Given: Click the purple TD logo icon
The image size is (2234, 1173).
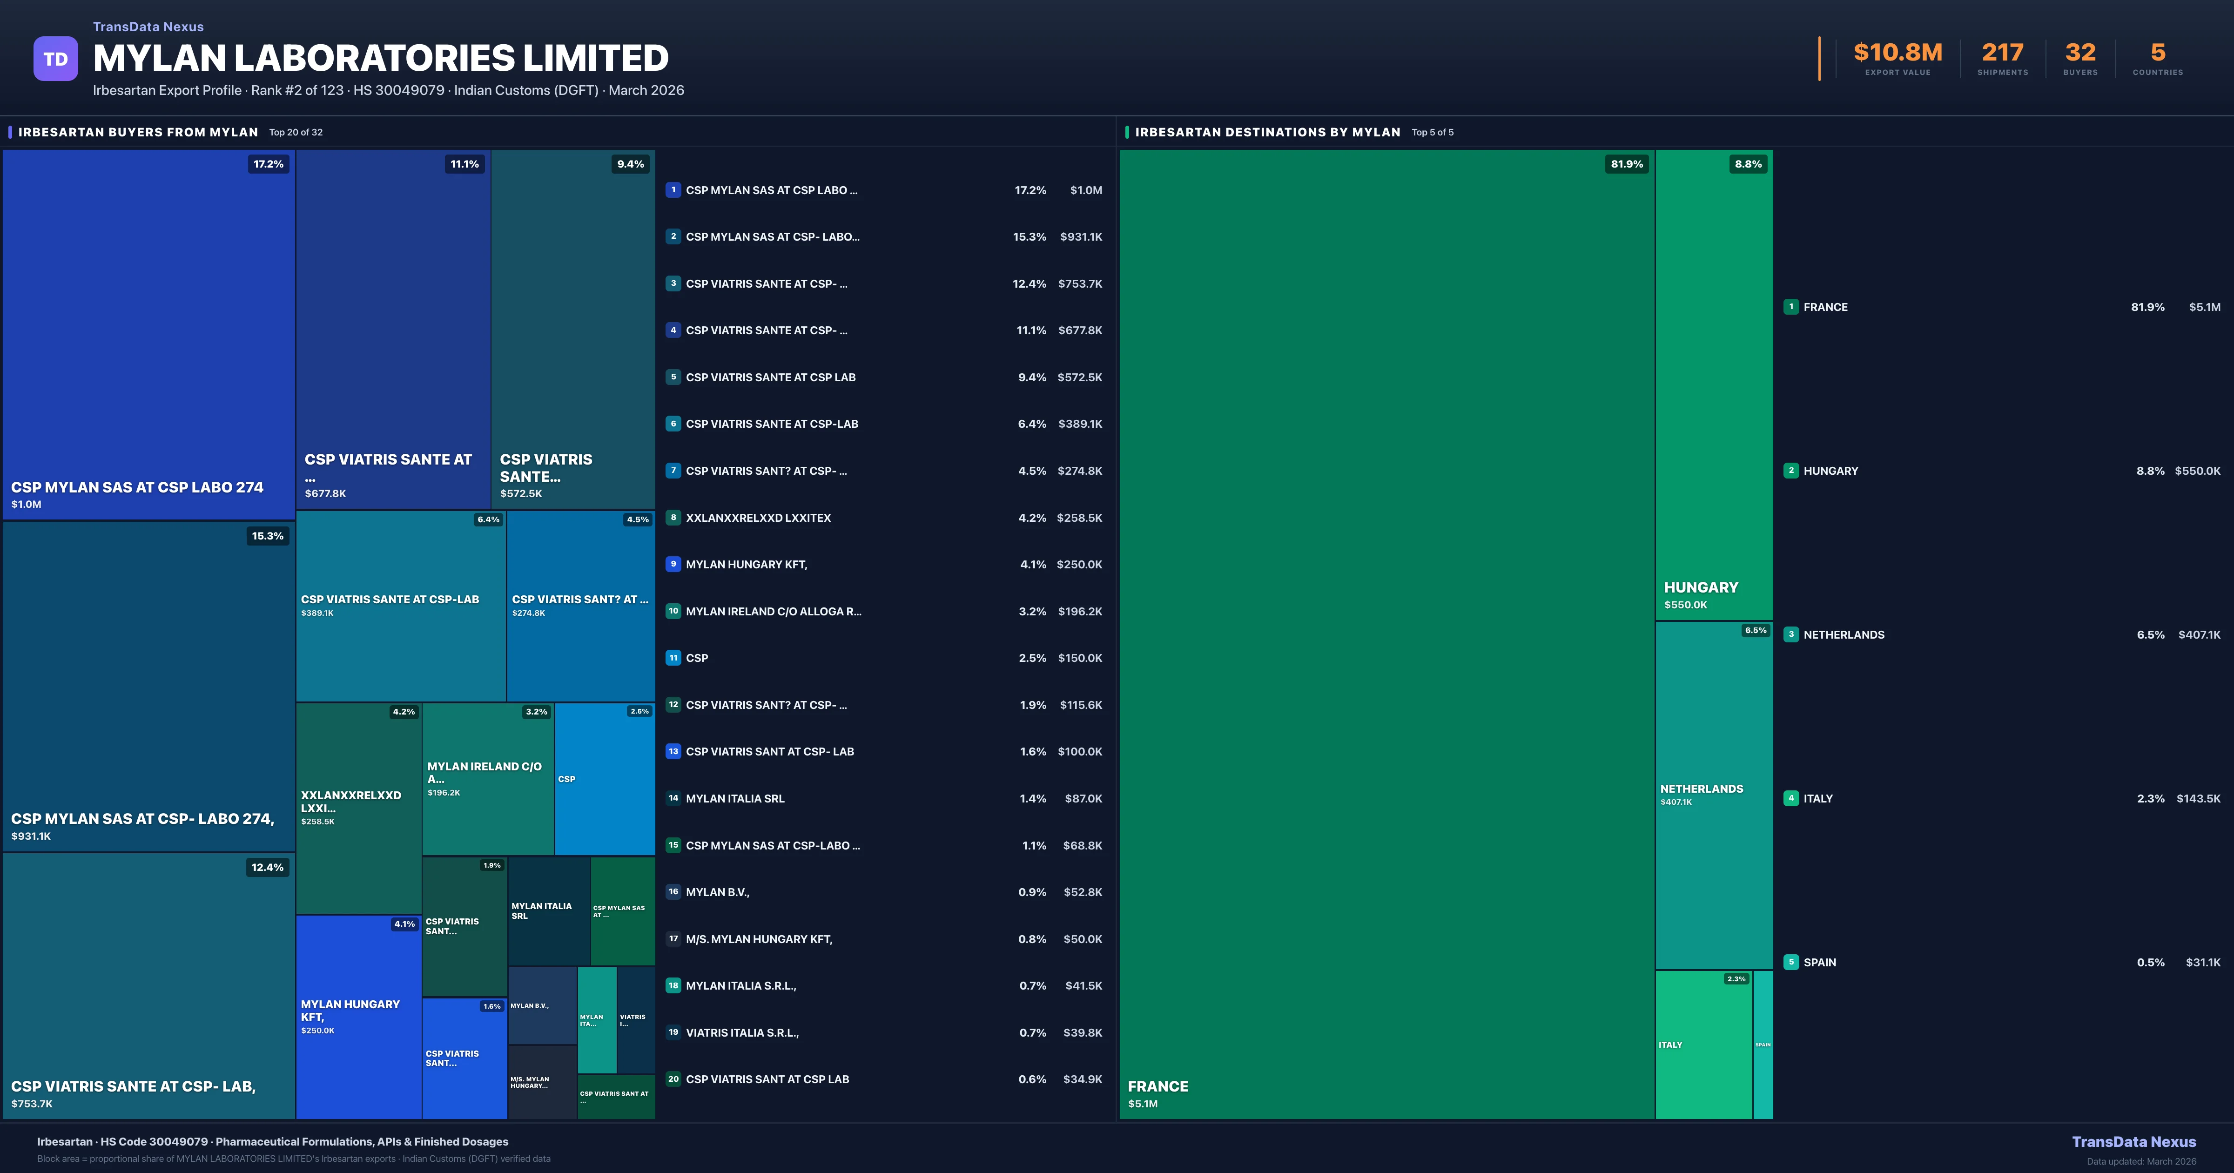Looking at the screenshot, I should pos(55,59).
